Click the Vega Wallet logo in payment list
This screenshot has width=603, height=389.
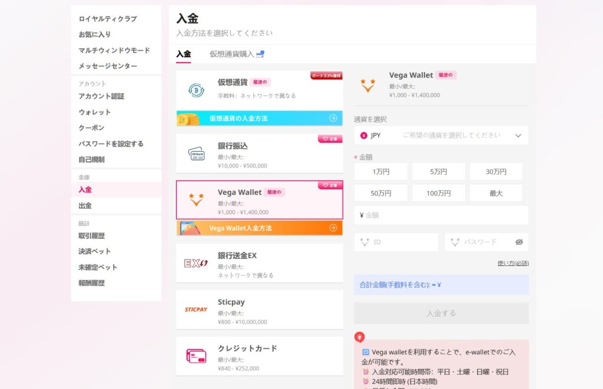coord(196,200)
